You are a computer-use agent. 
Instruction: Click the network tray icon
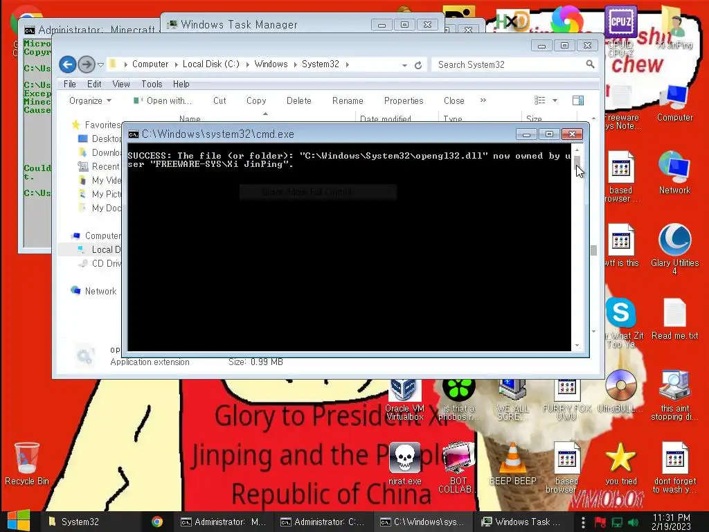point(617,522)
